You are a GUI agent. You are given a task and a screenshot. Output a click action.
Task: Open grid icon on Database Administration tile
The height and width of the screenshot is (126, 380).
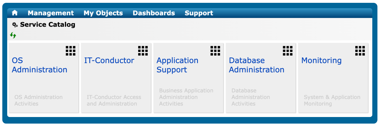coord(288,51)
